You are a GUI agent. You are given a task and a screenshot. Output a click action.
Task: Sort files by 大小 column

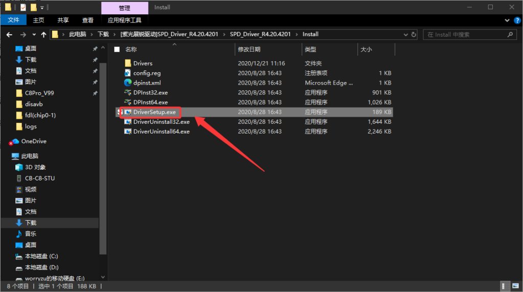coord(366,49)
